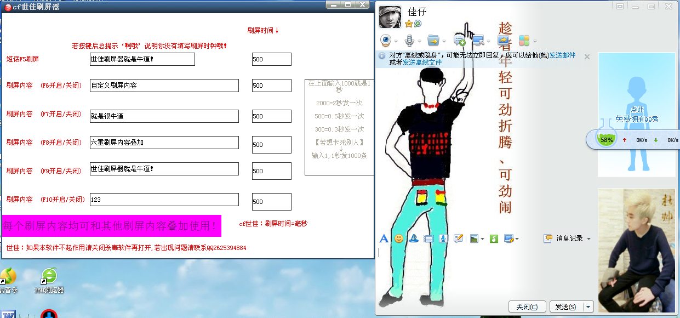
Task: Expand the microphone options arrow
Action: tap(419, 41)
